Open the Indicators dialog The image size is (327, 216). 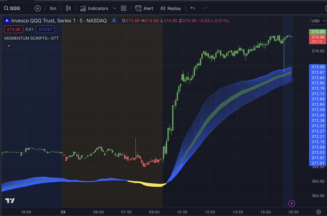[94, 8]
